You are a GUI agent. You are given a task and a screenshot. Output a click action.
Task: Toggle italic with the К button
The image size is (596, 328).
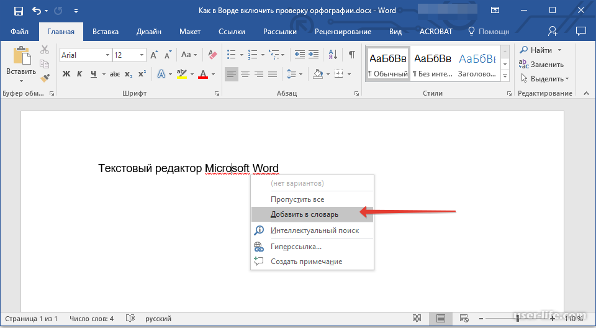[79, 74]
